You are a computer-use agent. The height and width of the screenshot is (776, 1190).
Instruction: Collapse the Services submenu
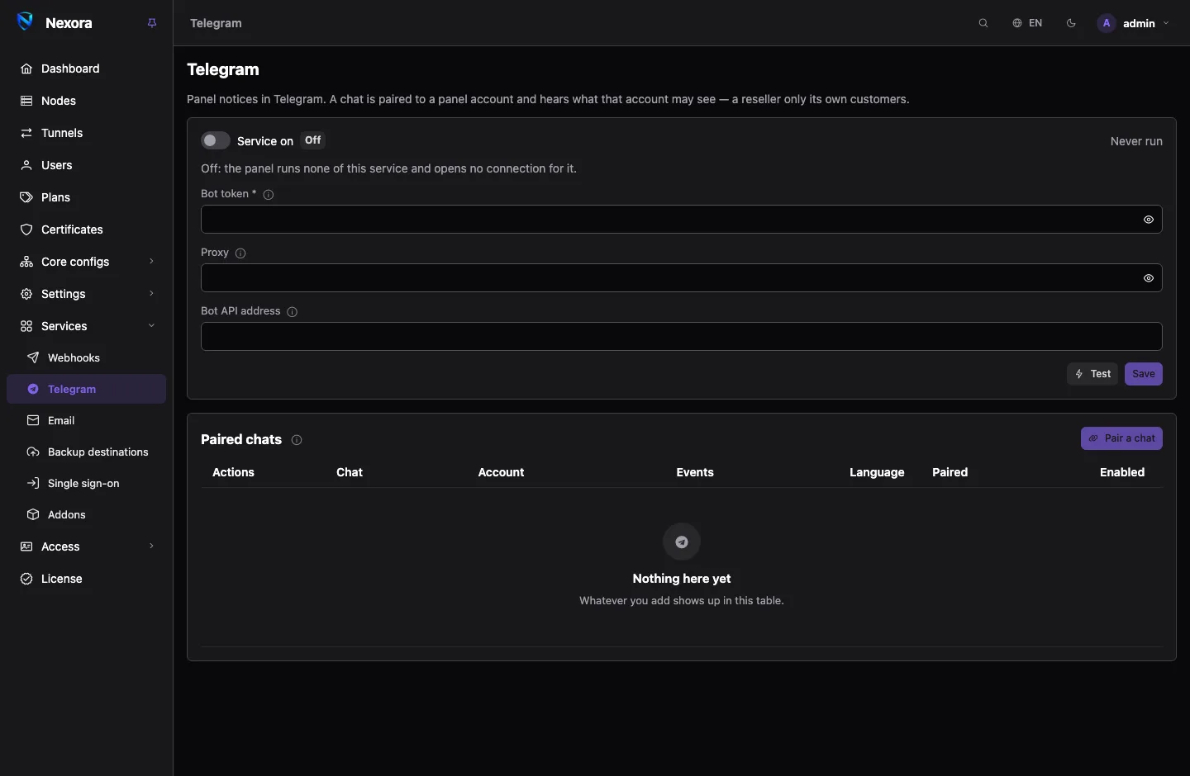[87, 326]
